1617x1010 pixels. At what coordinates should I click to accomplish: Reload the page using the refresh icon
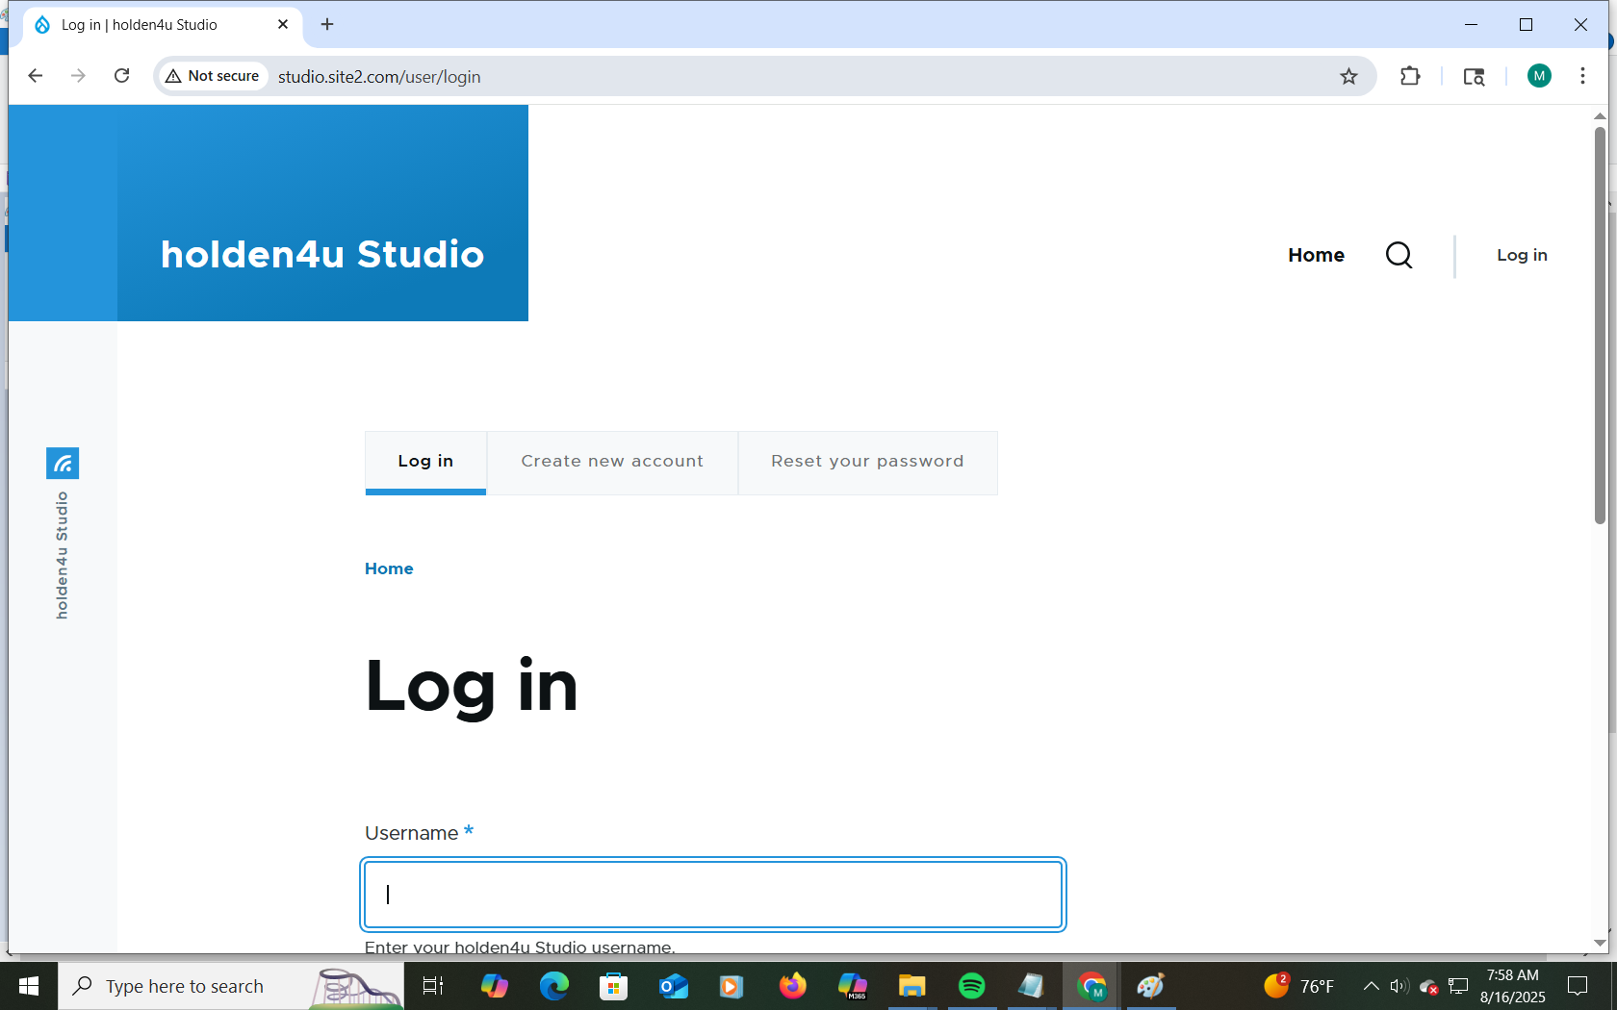tap(121, 76)
